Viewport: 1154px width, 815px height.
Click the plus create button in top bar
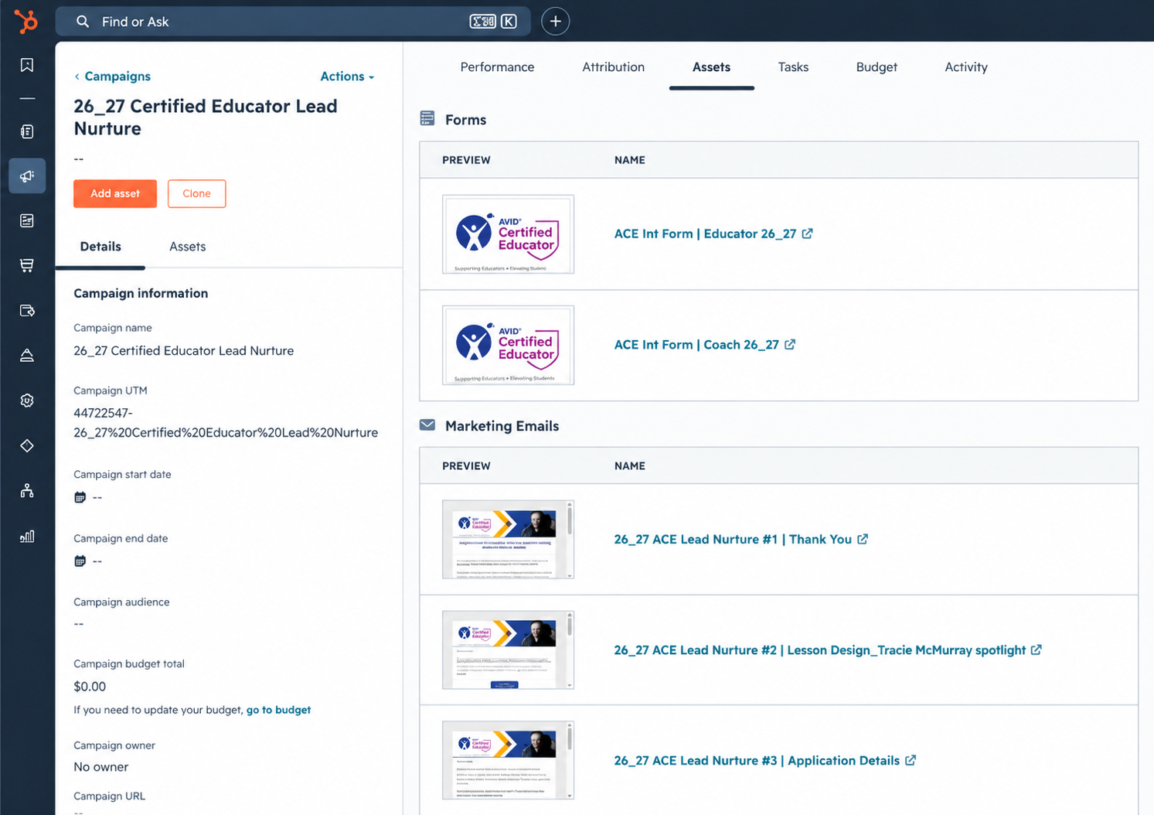click(x=555, y=22)
